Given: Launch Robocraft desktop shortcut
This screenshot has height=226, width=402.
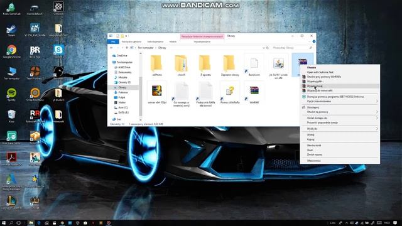Looking at the screenshot, I should [x=35, y=116].
